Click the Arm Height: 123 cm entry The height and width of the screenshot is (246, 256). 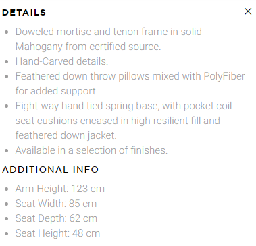60,189
